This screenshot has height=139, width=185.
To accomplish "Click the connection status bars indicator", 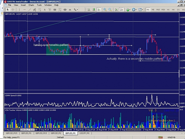I will point(160,137).
